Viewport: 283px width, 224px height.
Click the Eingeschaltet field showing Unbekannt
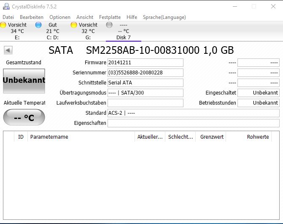(259, 93)
